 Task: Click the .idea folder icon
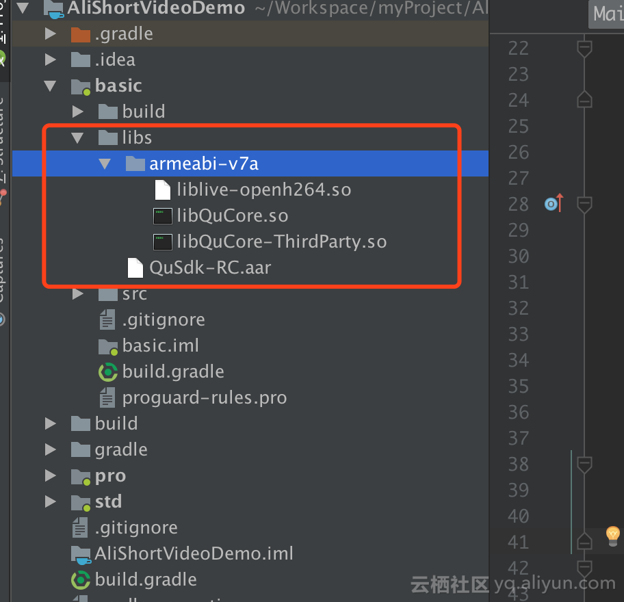81,60
